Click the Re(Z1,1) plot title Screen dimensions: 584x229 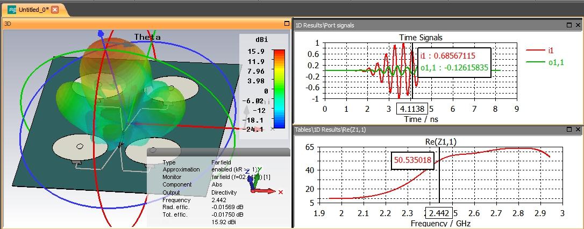[x=440, y=141]
